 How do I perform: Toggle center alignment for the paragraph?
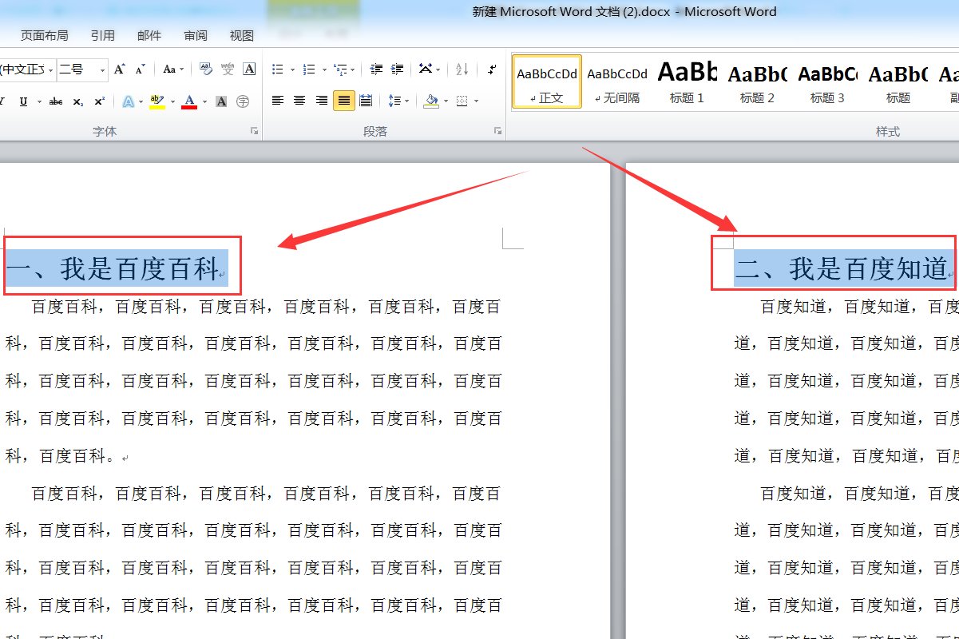[299, 100]
